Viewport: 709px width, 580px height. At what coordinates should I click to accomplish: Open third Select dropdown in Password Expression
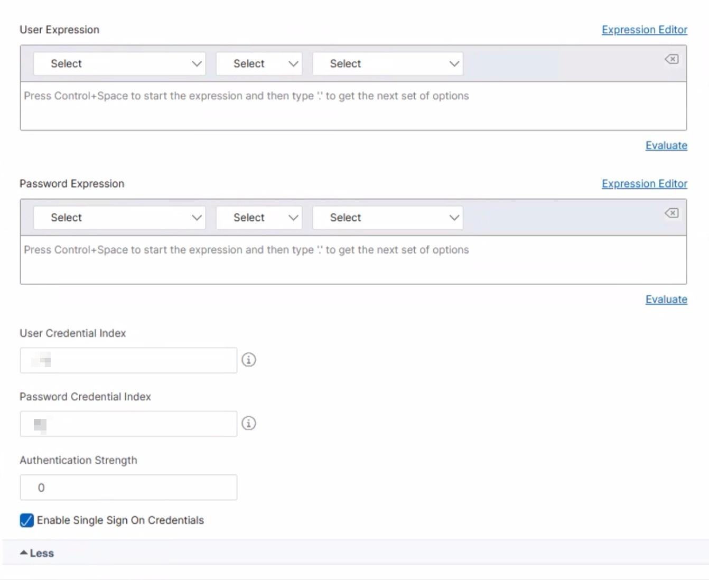click(x=388, y=218)
